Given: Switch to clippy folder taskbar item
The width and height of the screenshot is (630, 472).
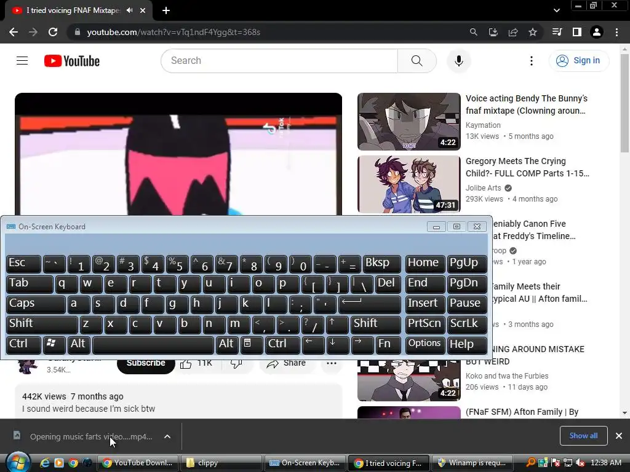Looking at the screenshot, I should click(221, 463).
